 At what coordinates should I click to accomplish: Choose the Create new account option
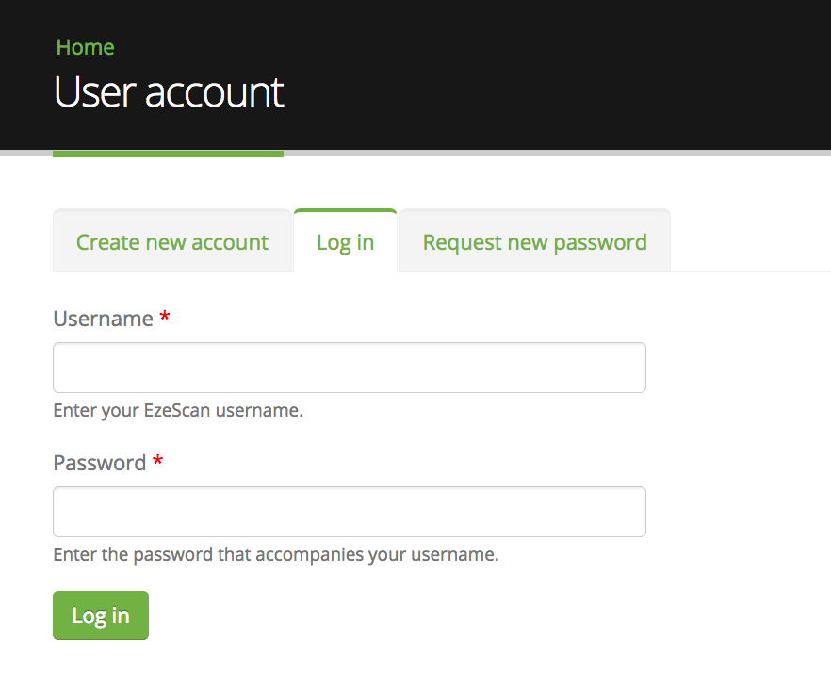[x=171, y=242]
